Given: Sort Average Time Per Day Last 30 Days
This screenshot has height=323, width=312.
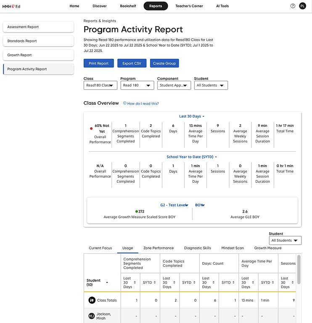Looking at the screenshot, I should click(x=253, y=282).
